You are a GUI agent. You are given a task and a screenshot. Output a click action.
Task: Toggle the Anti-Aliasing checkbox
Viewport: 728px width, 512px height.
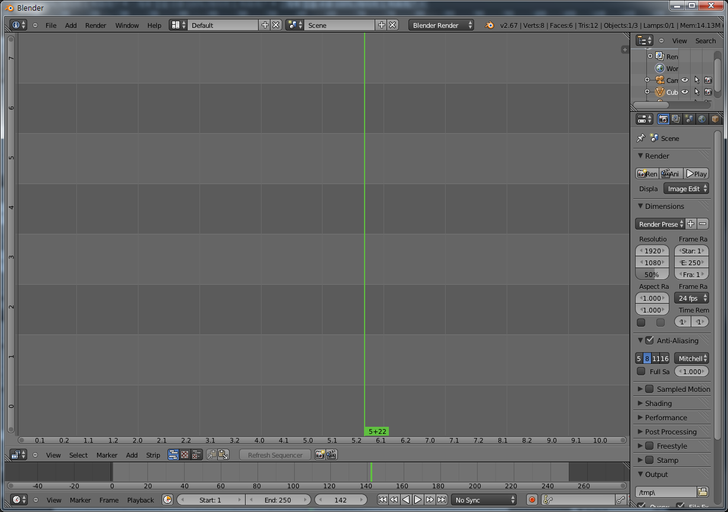(649, 340)
